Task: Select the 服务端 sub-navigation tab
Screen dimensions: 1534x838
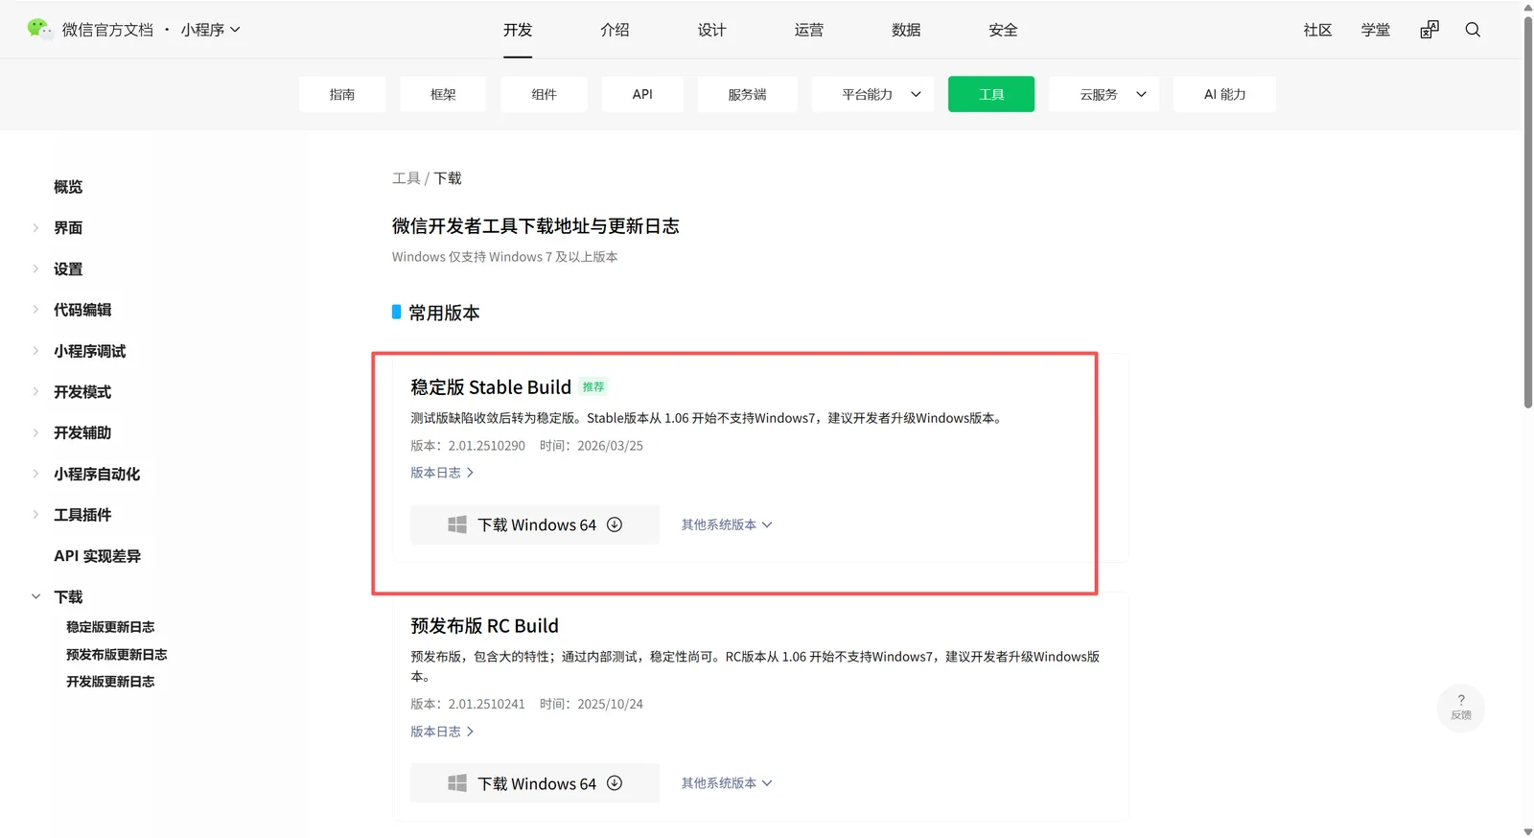Action: [x=748, y=94]
